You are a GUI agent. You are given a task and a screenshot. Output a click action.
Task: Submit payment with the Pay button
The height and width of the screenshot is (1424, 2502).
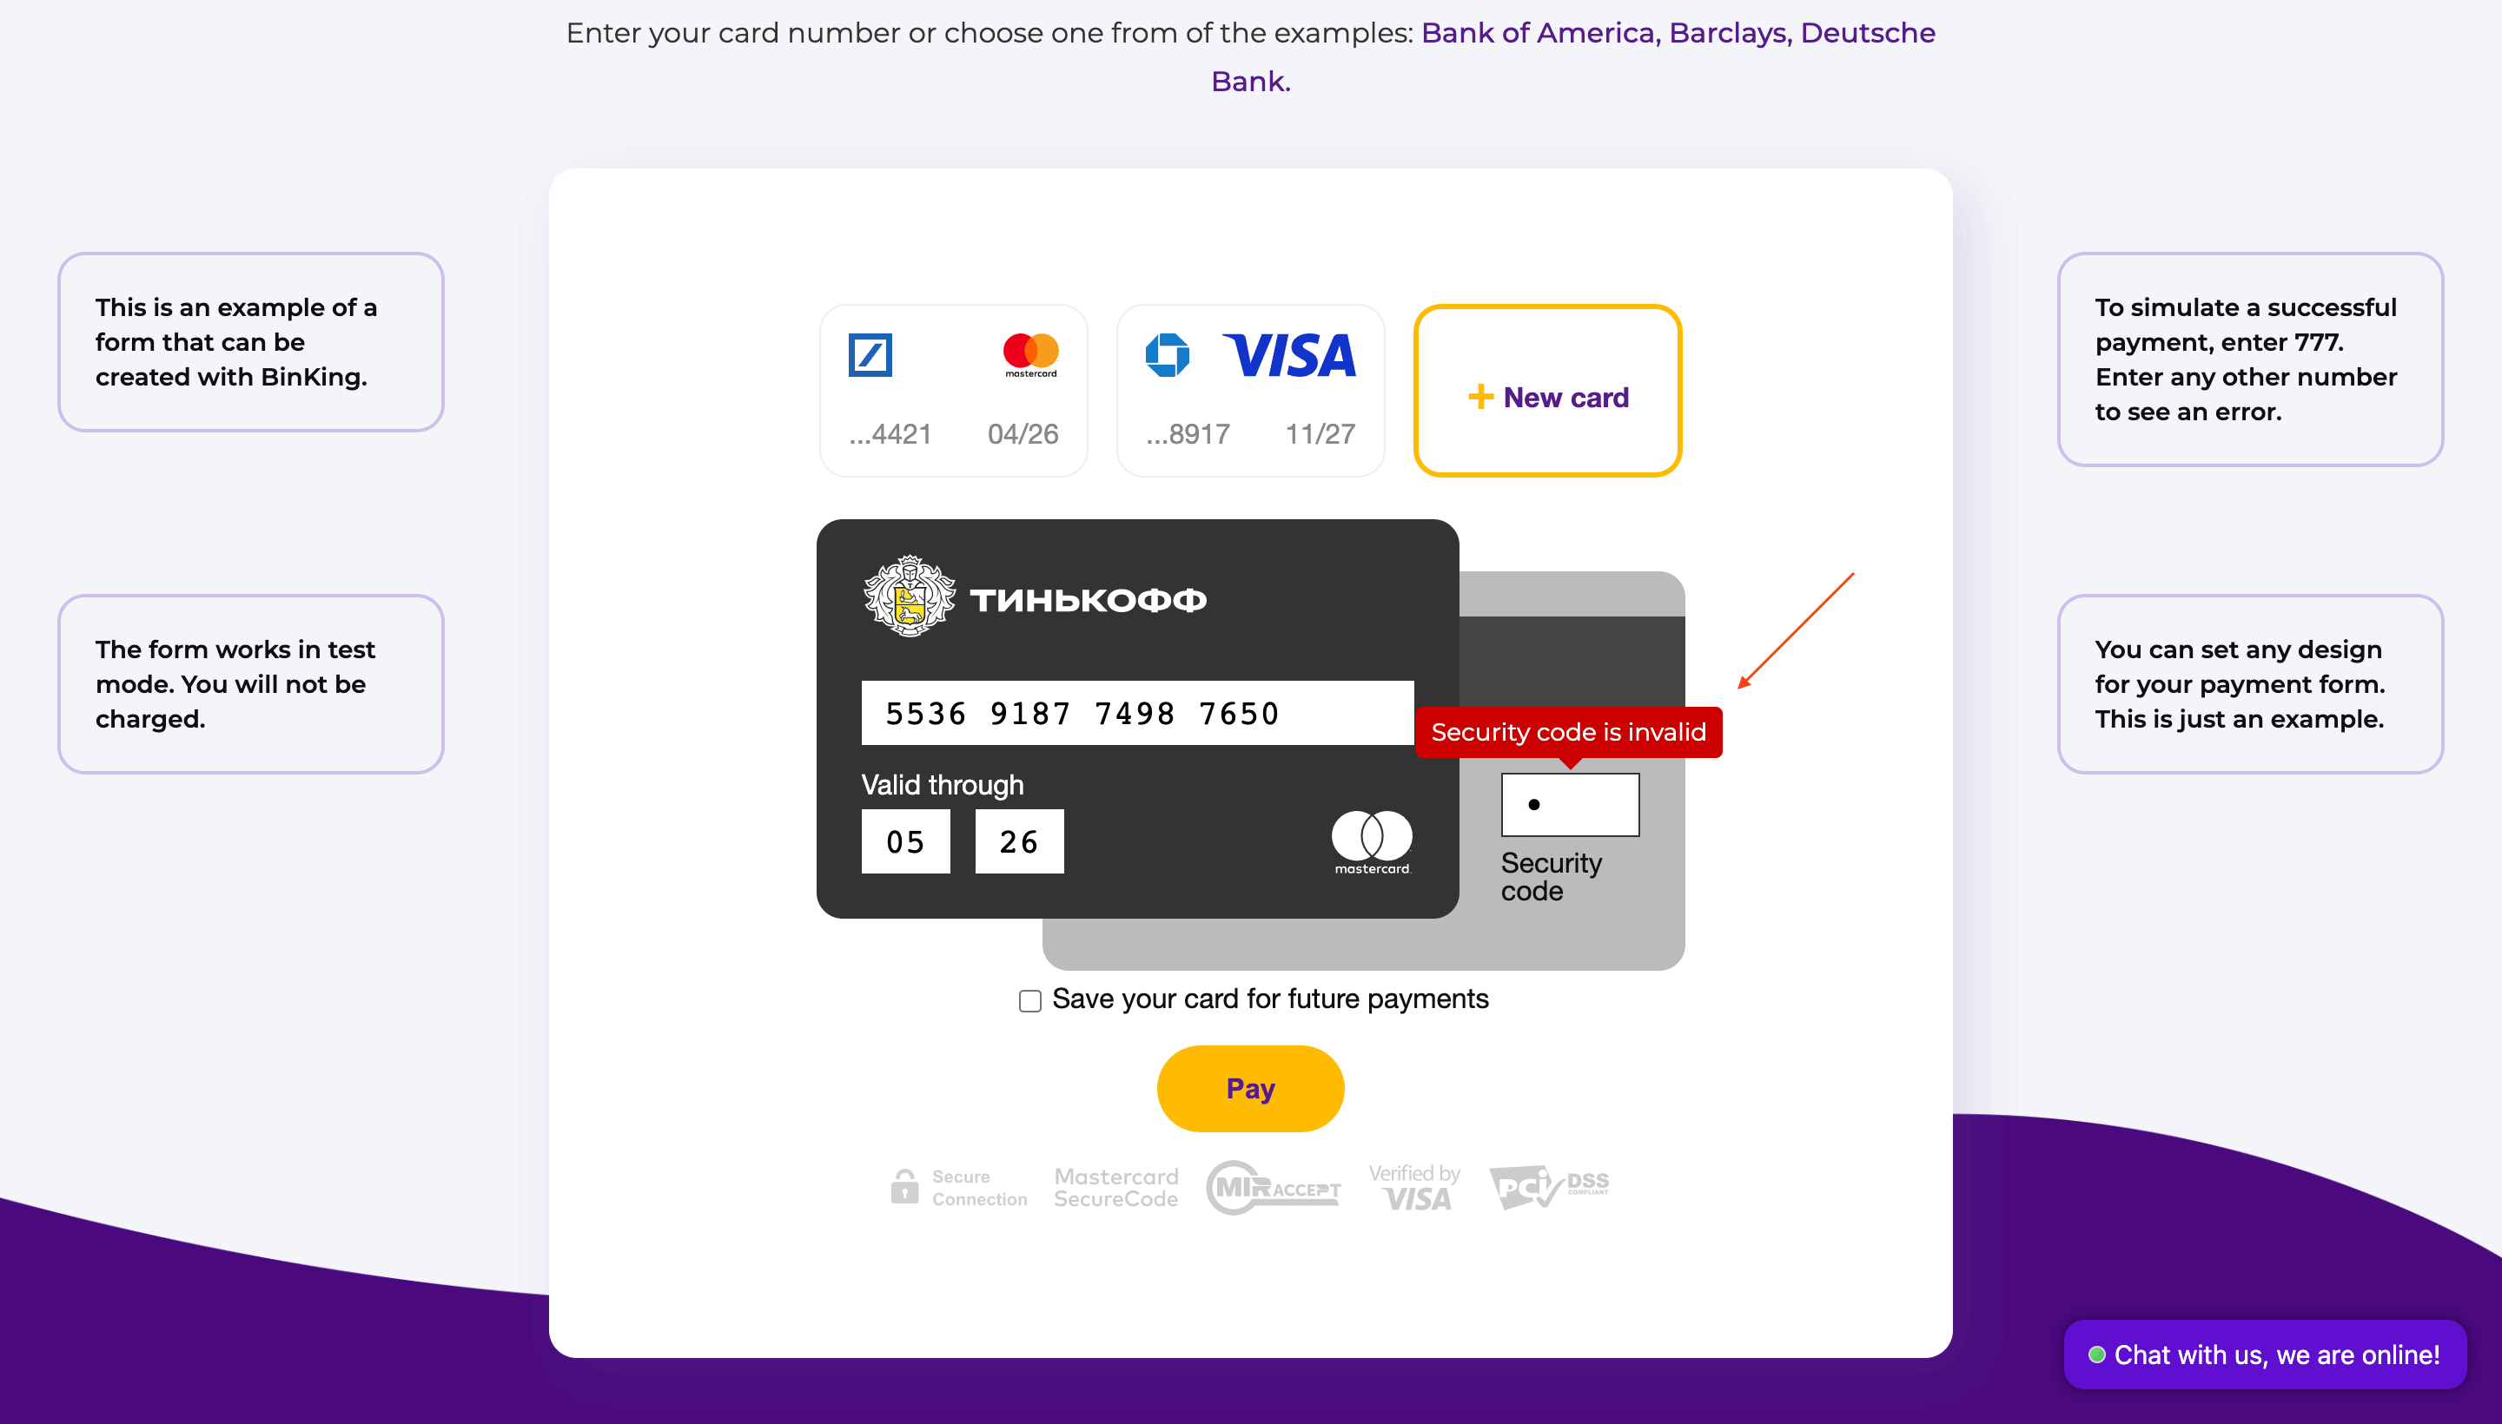click(x=1249, y=1089)
